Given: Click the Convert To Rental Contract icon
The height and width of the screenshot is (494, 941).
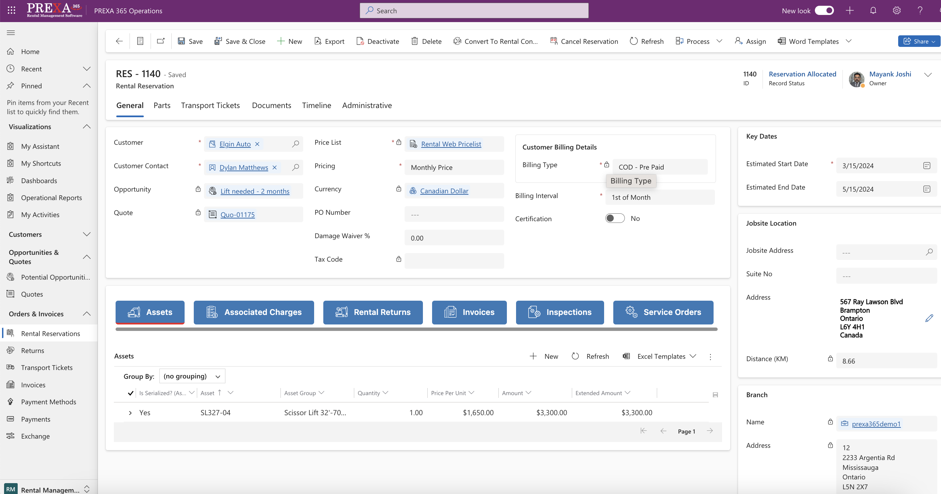Looking at the screenshot, I should 457,41.
